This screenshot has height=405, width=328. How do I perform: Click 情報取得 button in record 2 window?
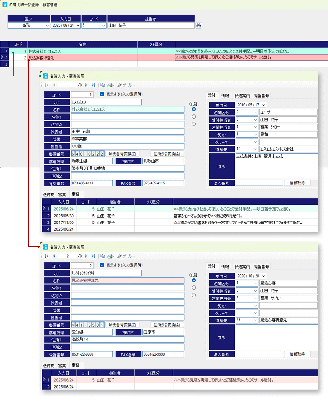(297, 354)
